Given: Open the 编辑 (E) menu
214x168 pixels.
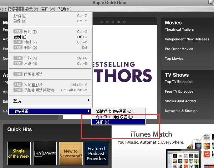Looking at the screenshot, I should pos(16,9).
